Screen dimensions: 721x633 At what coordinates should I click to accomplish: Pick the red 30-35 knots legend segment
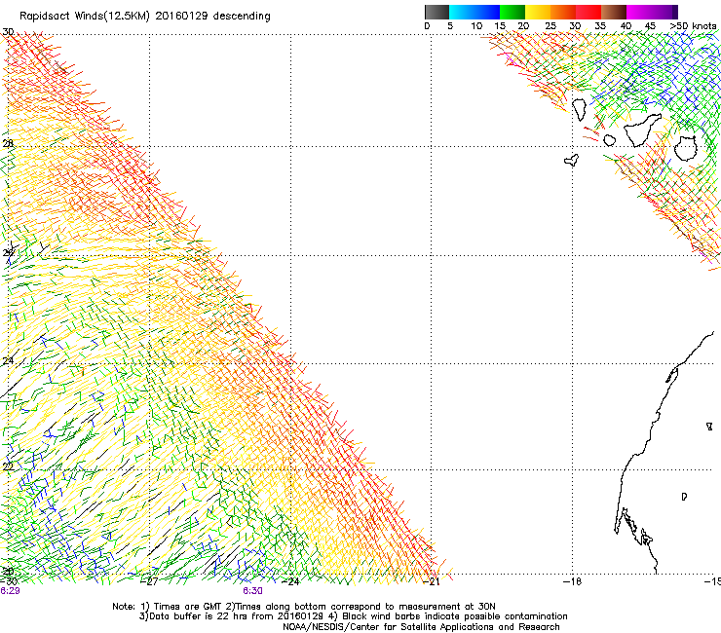(588, 12)
